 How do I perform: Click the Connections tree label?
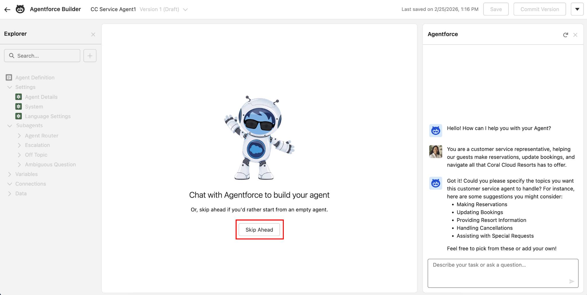click(31, 184)
